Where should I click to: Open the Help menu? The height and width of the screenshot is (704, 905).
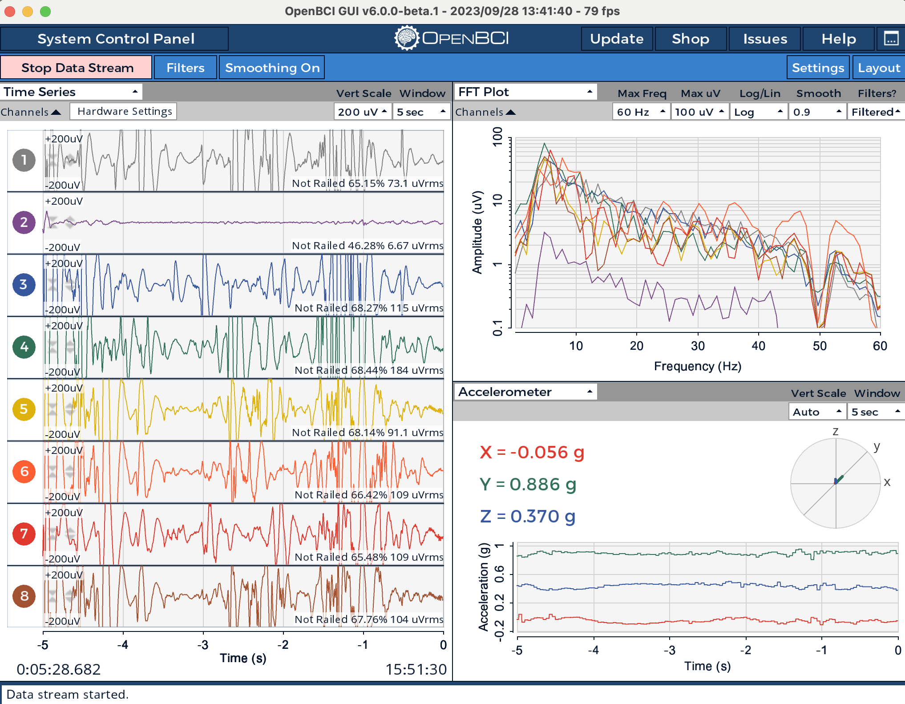pos(838,39)
